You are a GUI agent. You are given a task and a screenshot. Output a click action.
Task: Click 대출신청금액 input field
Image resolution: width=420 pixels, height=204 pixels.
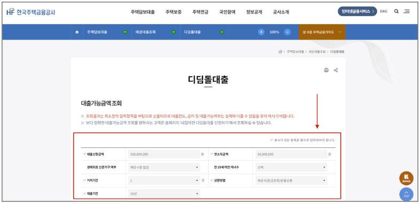(164, 154)
